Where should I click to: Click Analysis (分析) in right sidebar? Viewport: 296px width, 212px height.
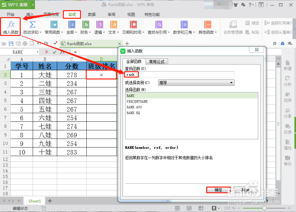click(x=288, y=81)
